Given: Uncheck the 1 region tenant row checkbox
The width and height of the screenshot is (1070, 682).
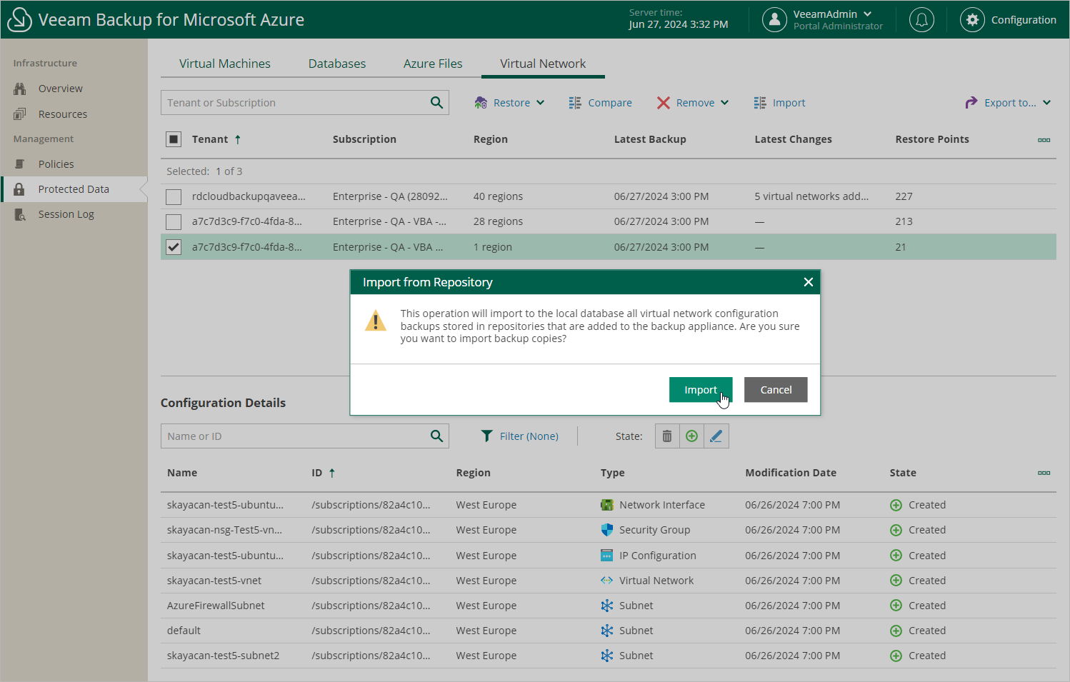Looking at the screenshot, I should pyautogui.click(x=174, y=247).
